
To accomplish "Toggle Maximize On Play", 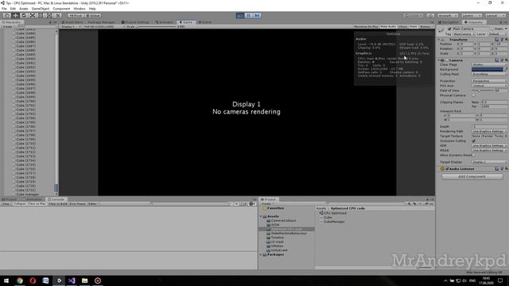I will pos(366,26).
